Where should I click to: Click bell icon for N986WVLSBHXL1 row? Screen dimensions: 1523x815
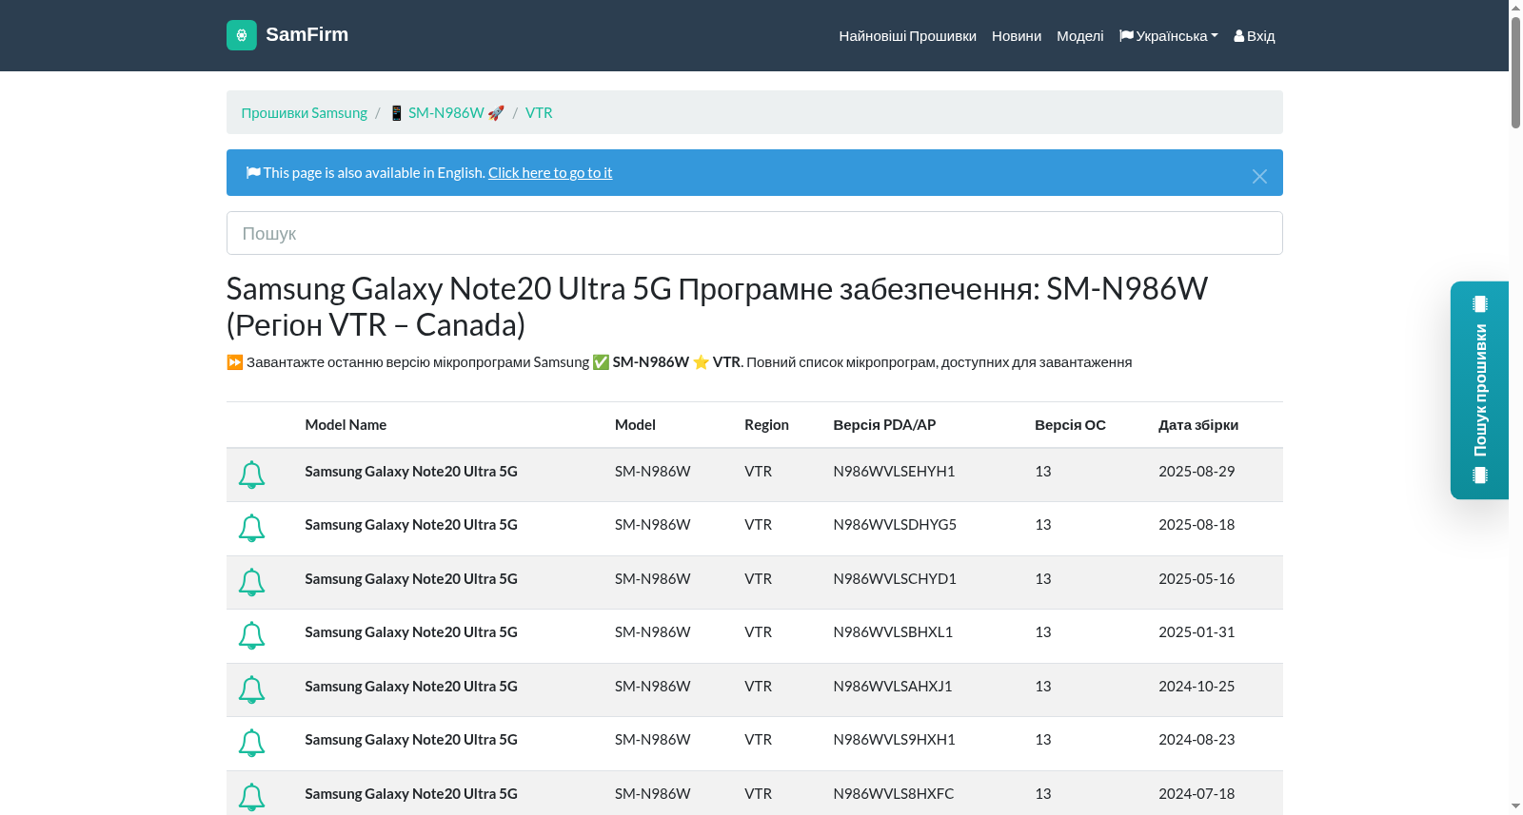click(x=251, y=635)
